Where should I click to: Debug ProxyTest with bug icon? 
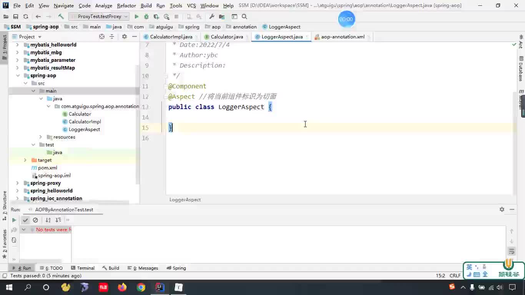coord(146,17)
